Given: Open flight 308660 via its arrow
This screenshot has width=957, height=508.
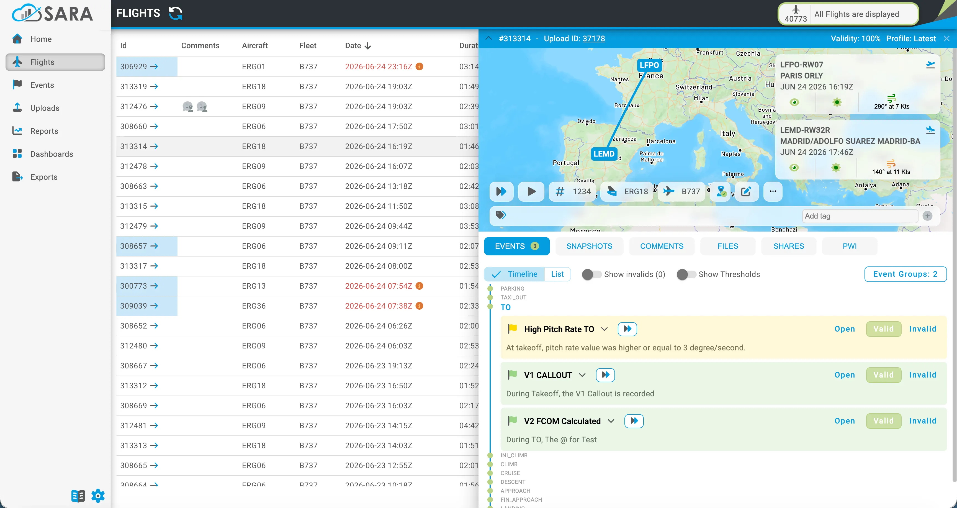Looking at the screenshot, I should click(x=154, y=126).
